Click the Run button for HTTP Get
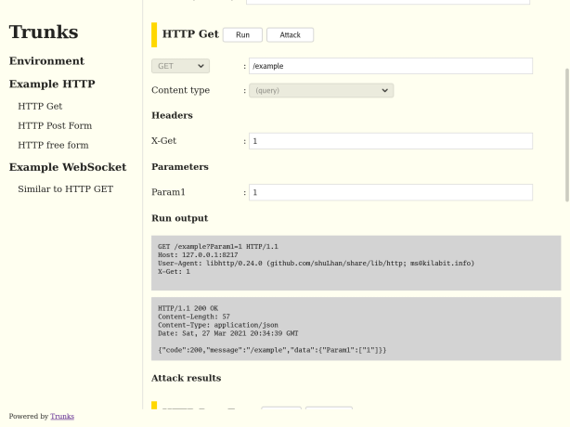The image size is (570, 427). 242,35
